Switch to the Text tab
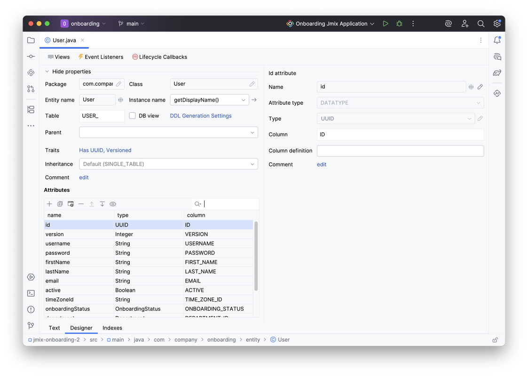Viewport: 528px width, 376px height. (x=54, y=328)
